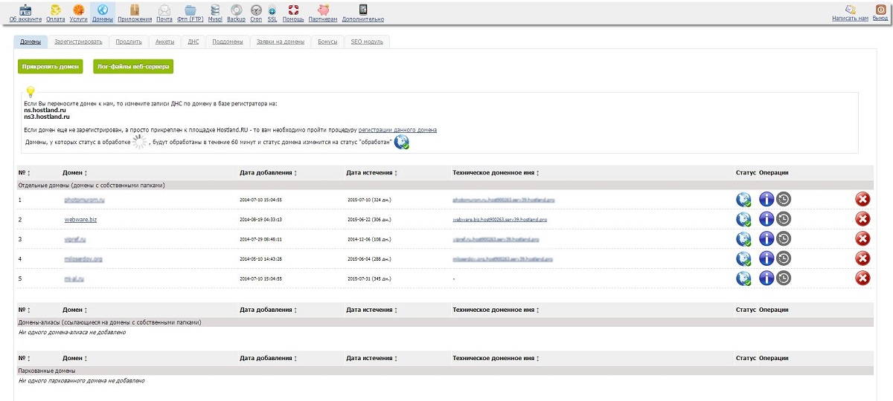Click the Оплата coins icon
The width and height of the screenshot is (893, 401).
coord(55,10)
